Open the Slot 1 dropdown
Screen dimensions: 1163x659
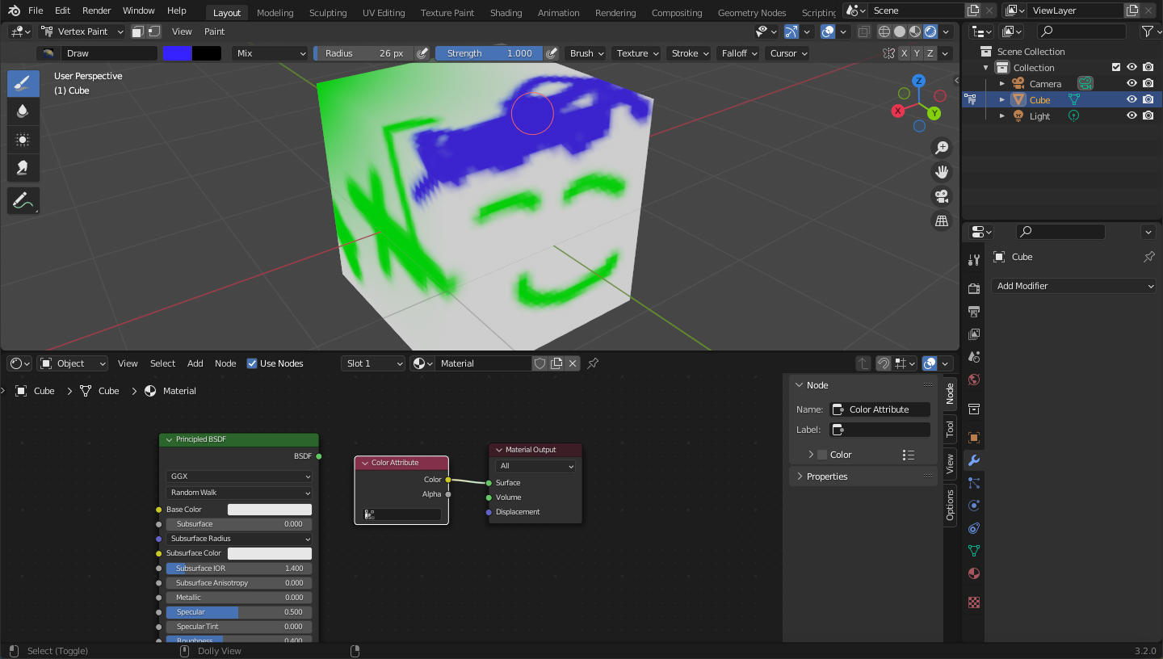(373, 363)
